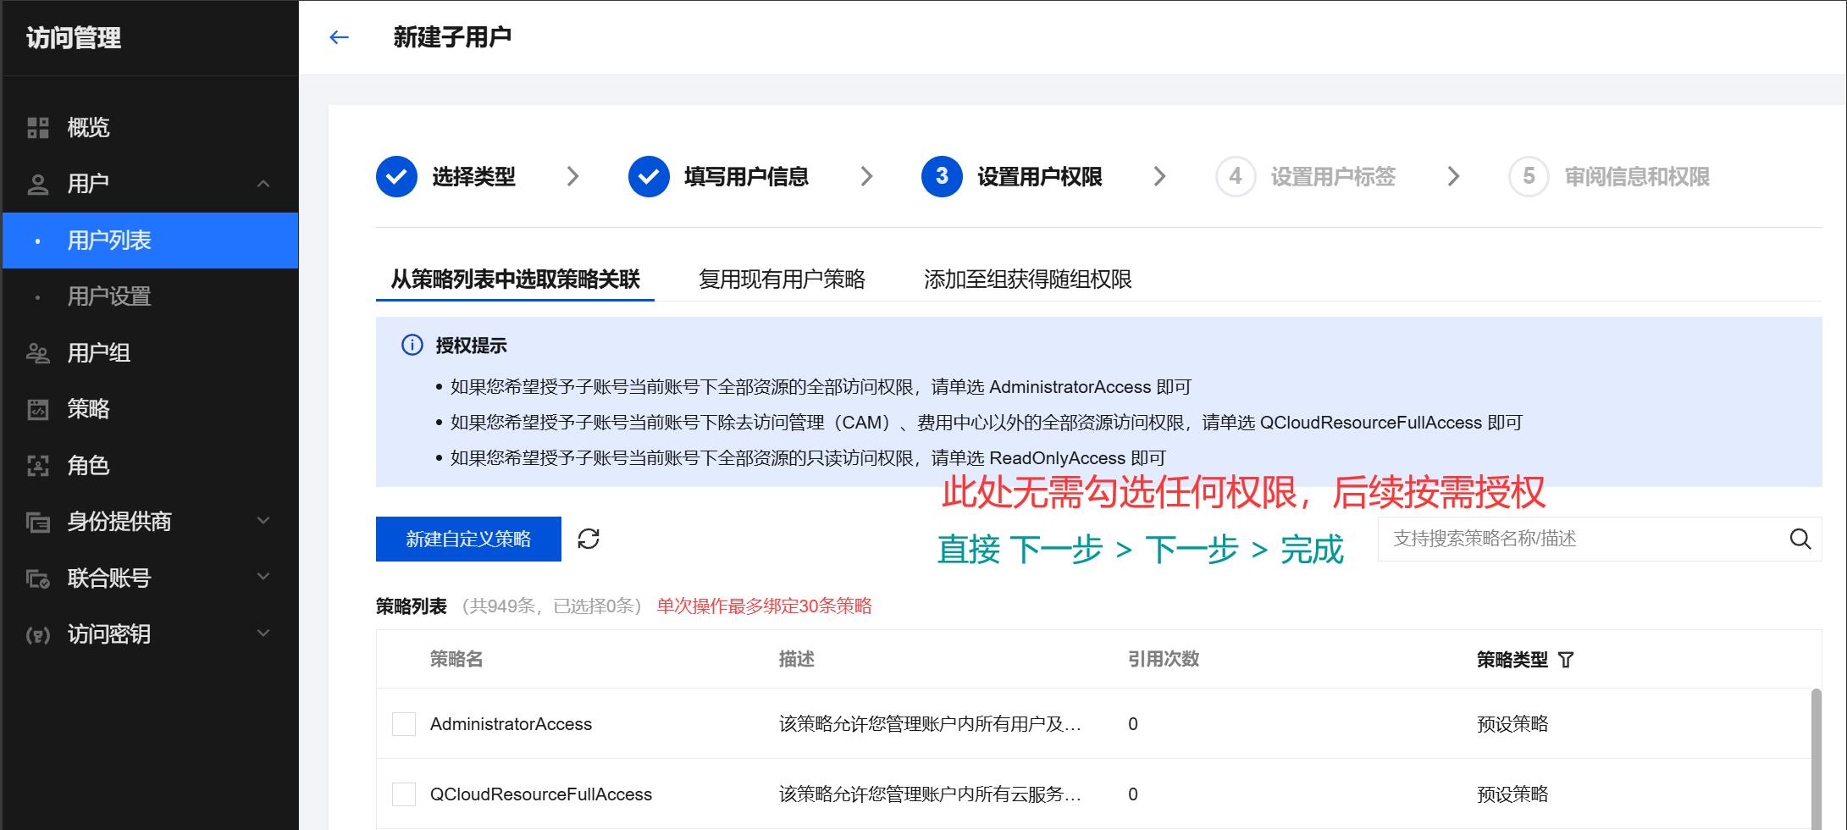Click the back arrow beside 新建子用户
This screenshot has width=1847, height=830.
[339, 37]
